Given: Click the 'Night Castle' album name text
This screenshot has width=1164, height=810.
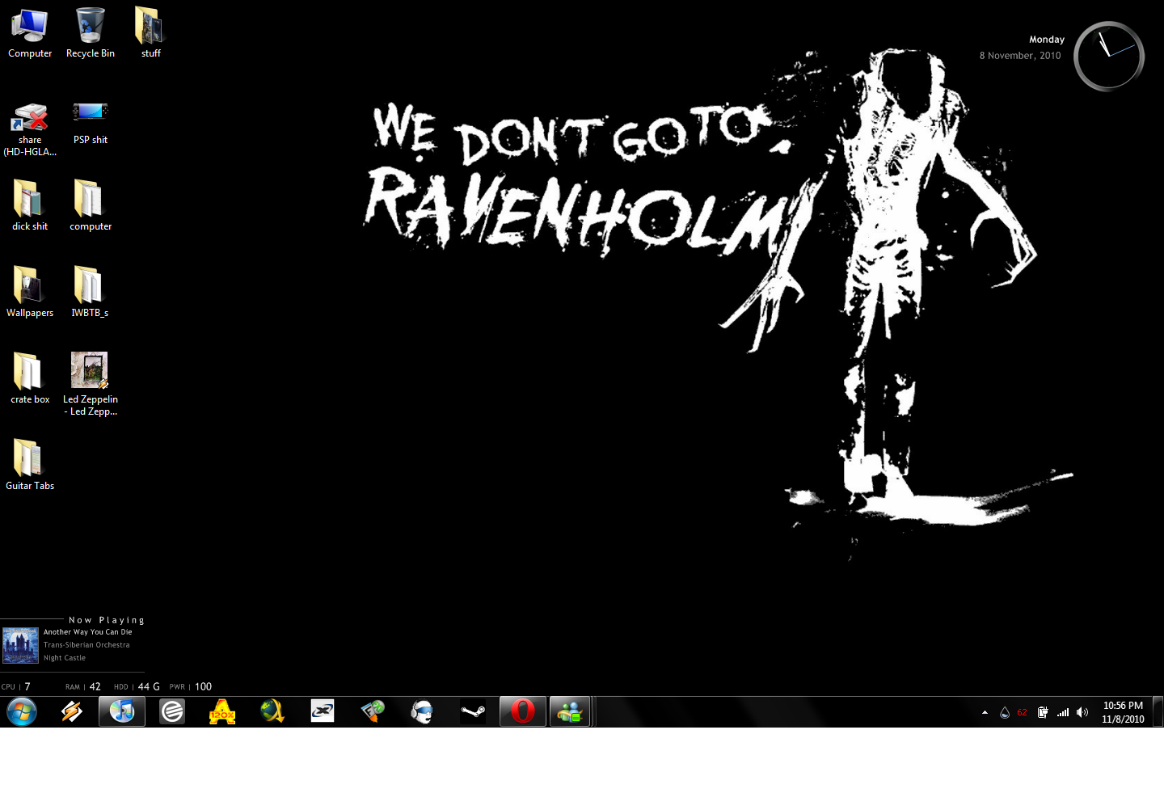Looking at the screenshot, I should 65,658.
